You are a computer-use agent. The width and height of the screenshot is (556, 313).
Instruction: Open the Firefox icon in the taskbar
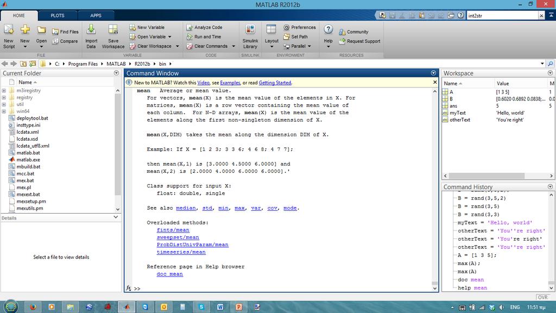click(33, 306)
